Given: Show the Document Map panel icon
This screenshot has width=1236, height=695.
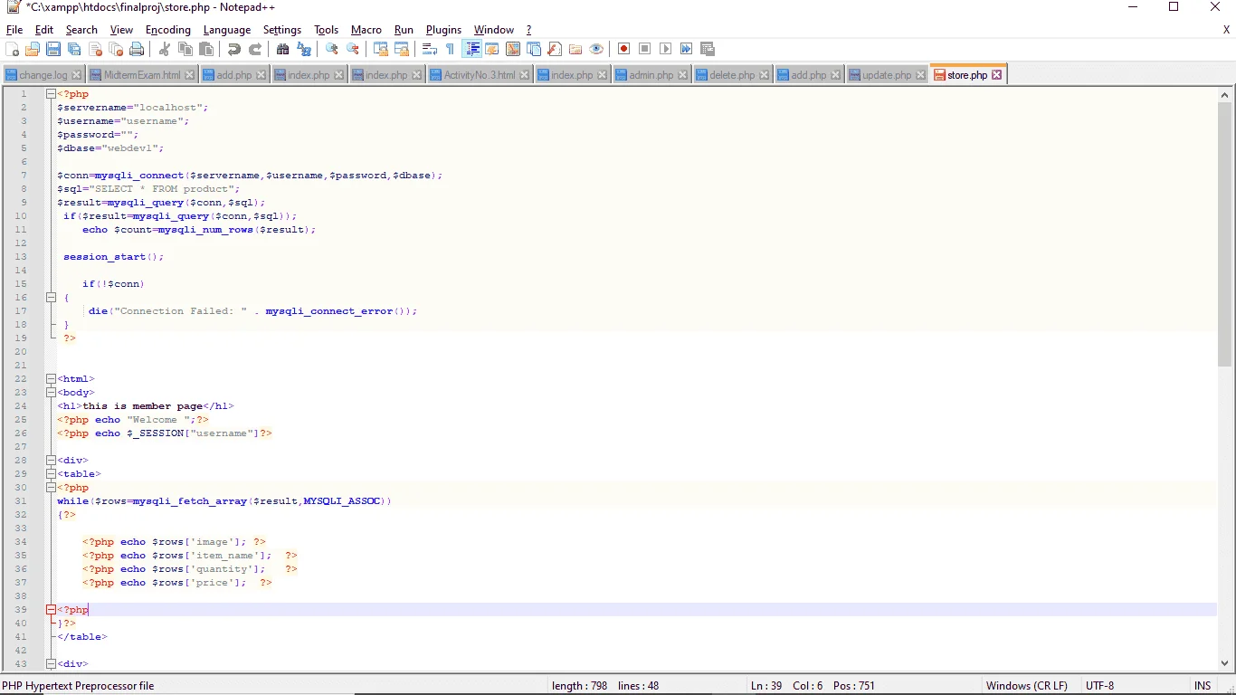Looking at the screenshot, I should 513,49.
